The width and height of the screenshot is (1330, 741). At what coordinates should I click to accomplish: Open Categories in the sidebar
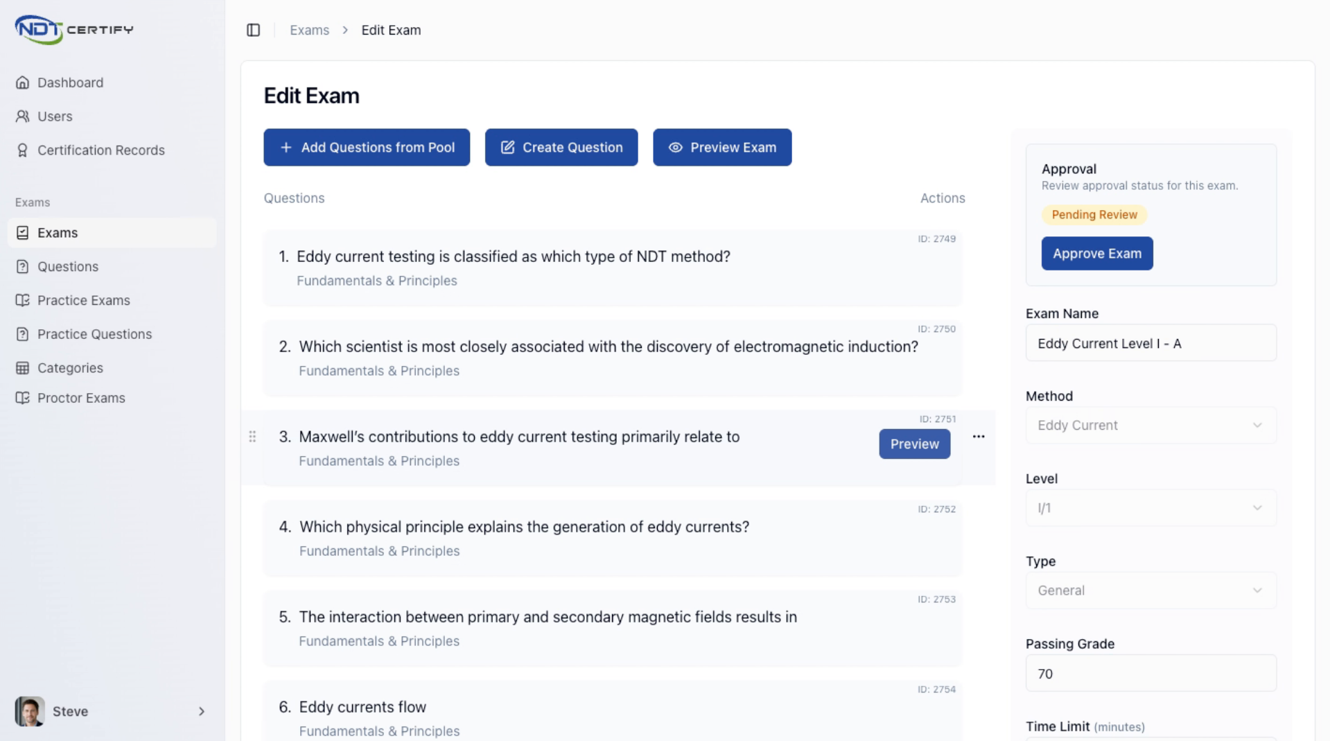[112, 368]
